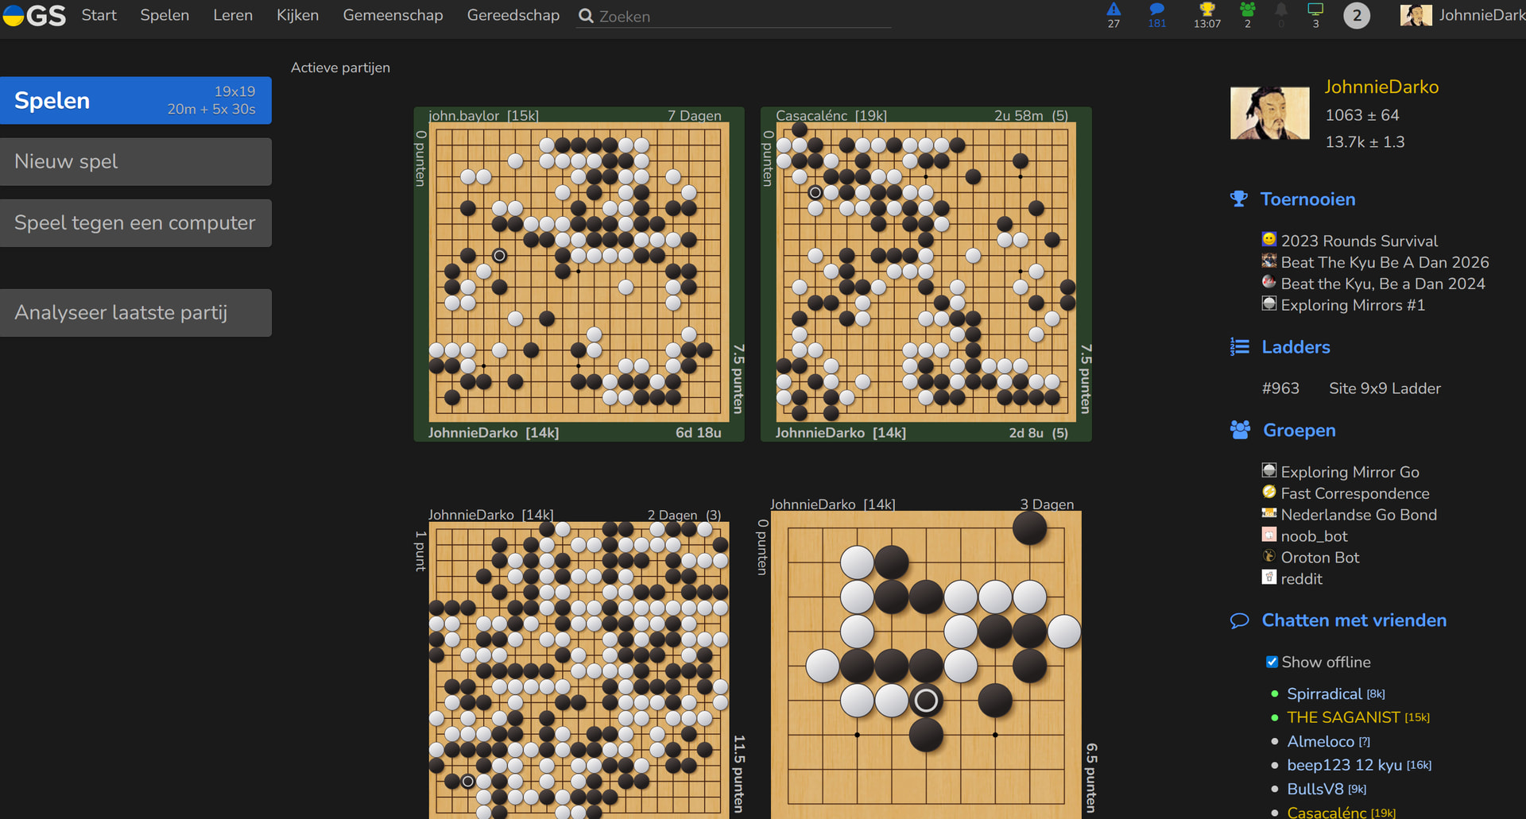Click the OGS logo in the navbar
This screenshot has width=1526, height=819.
34,15
